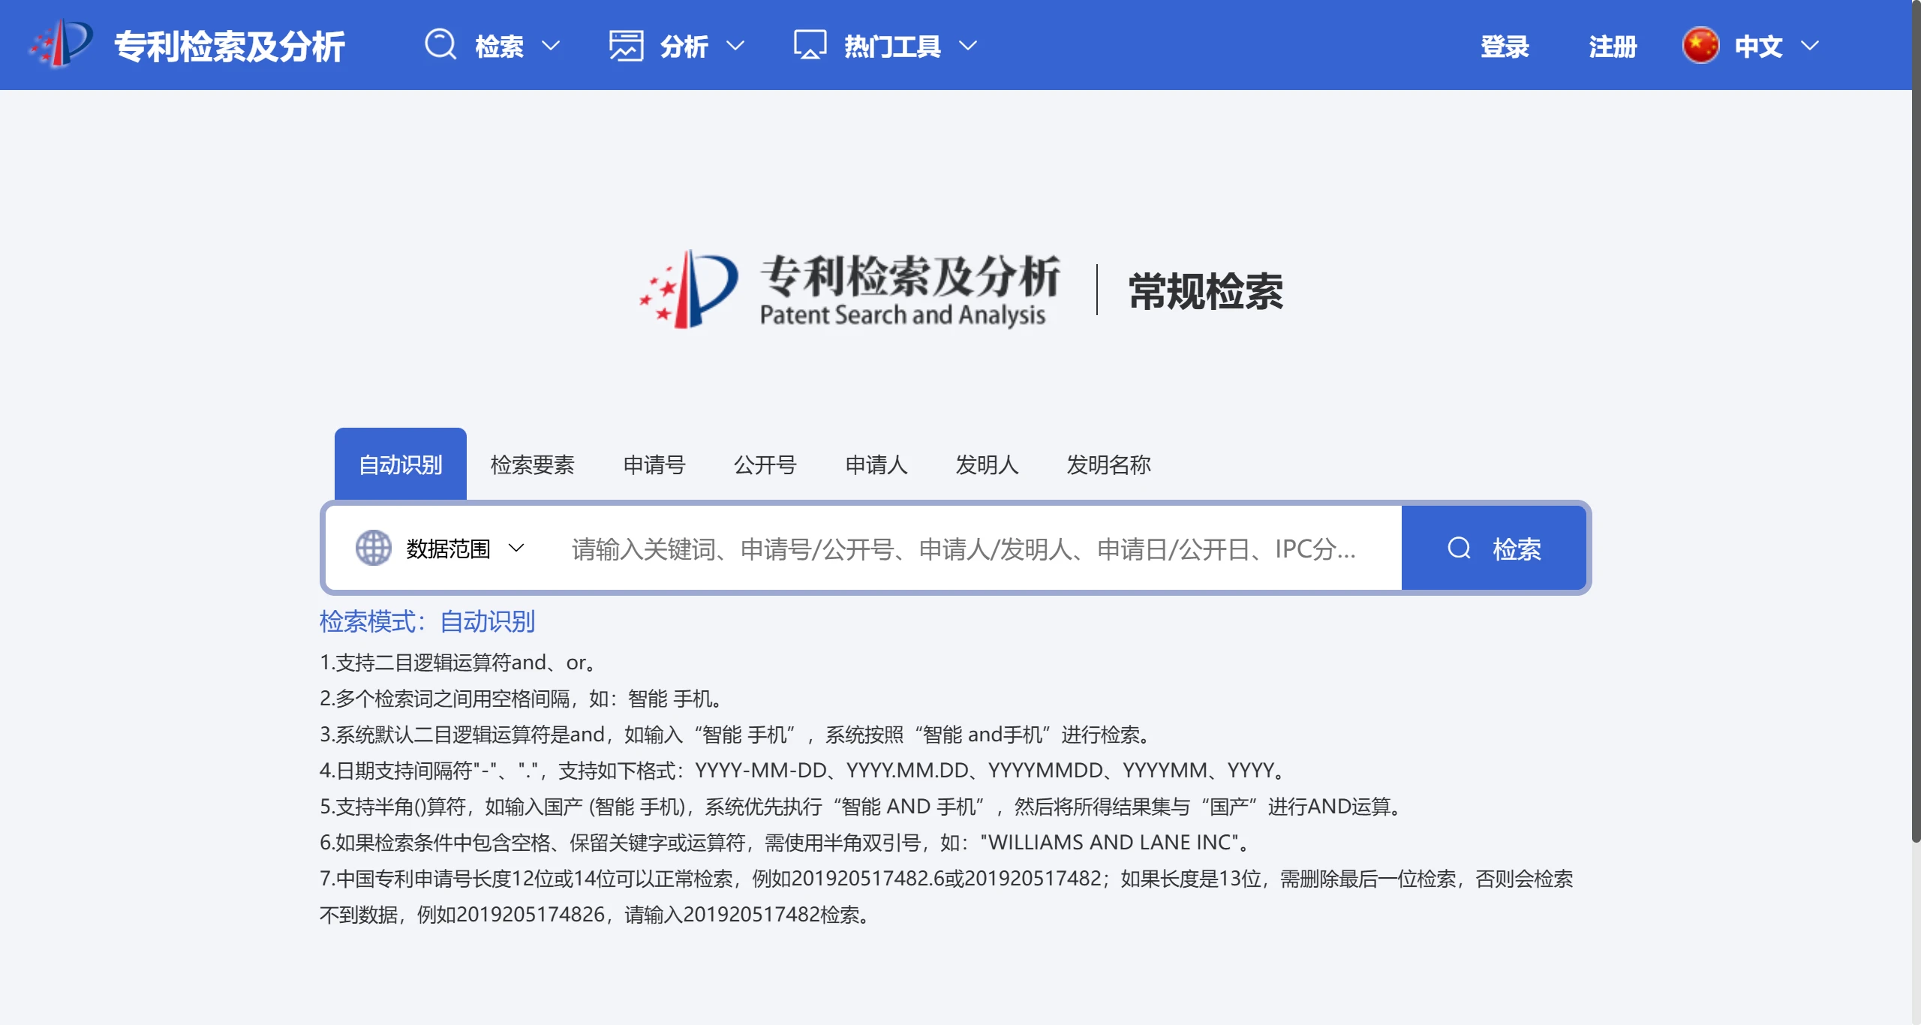Click the globe icon in the data range selector
This screenshot has height=1025, width=1921.
[374, 548]
